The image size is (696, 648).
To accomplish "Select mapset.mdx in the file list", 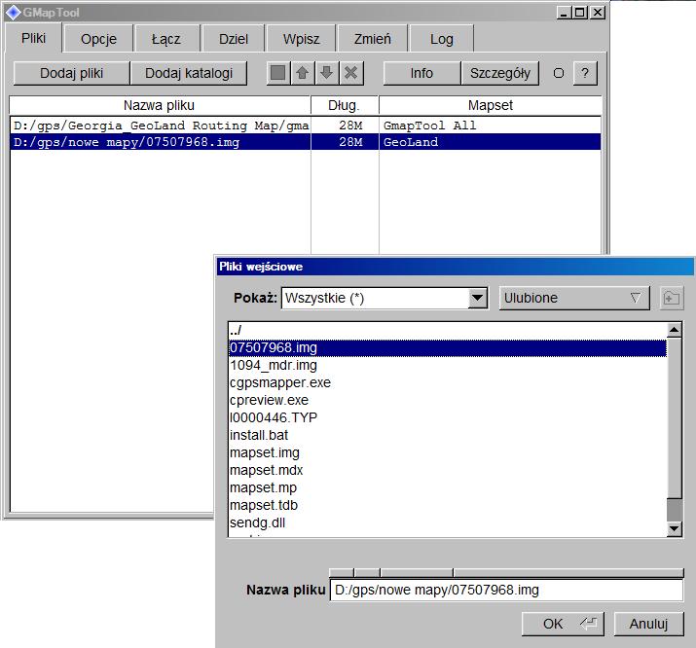I will pos(448,470).
